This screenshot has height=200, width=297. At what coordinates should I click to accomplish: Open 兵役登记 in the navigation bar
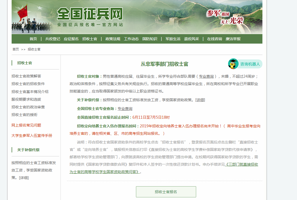53,39
